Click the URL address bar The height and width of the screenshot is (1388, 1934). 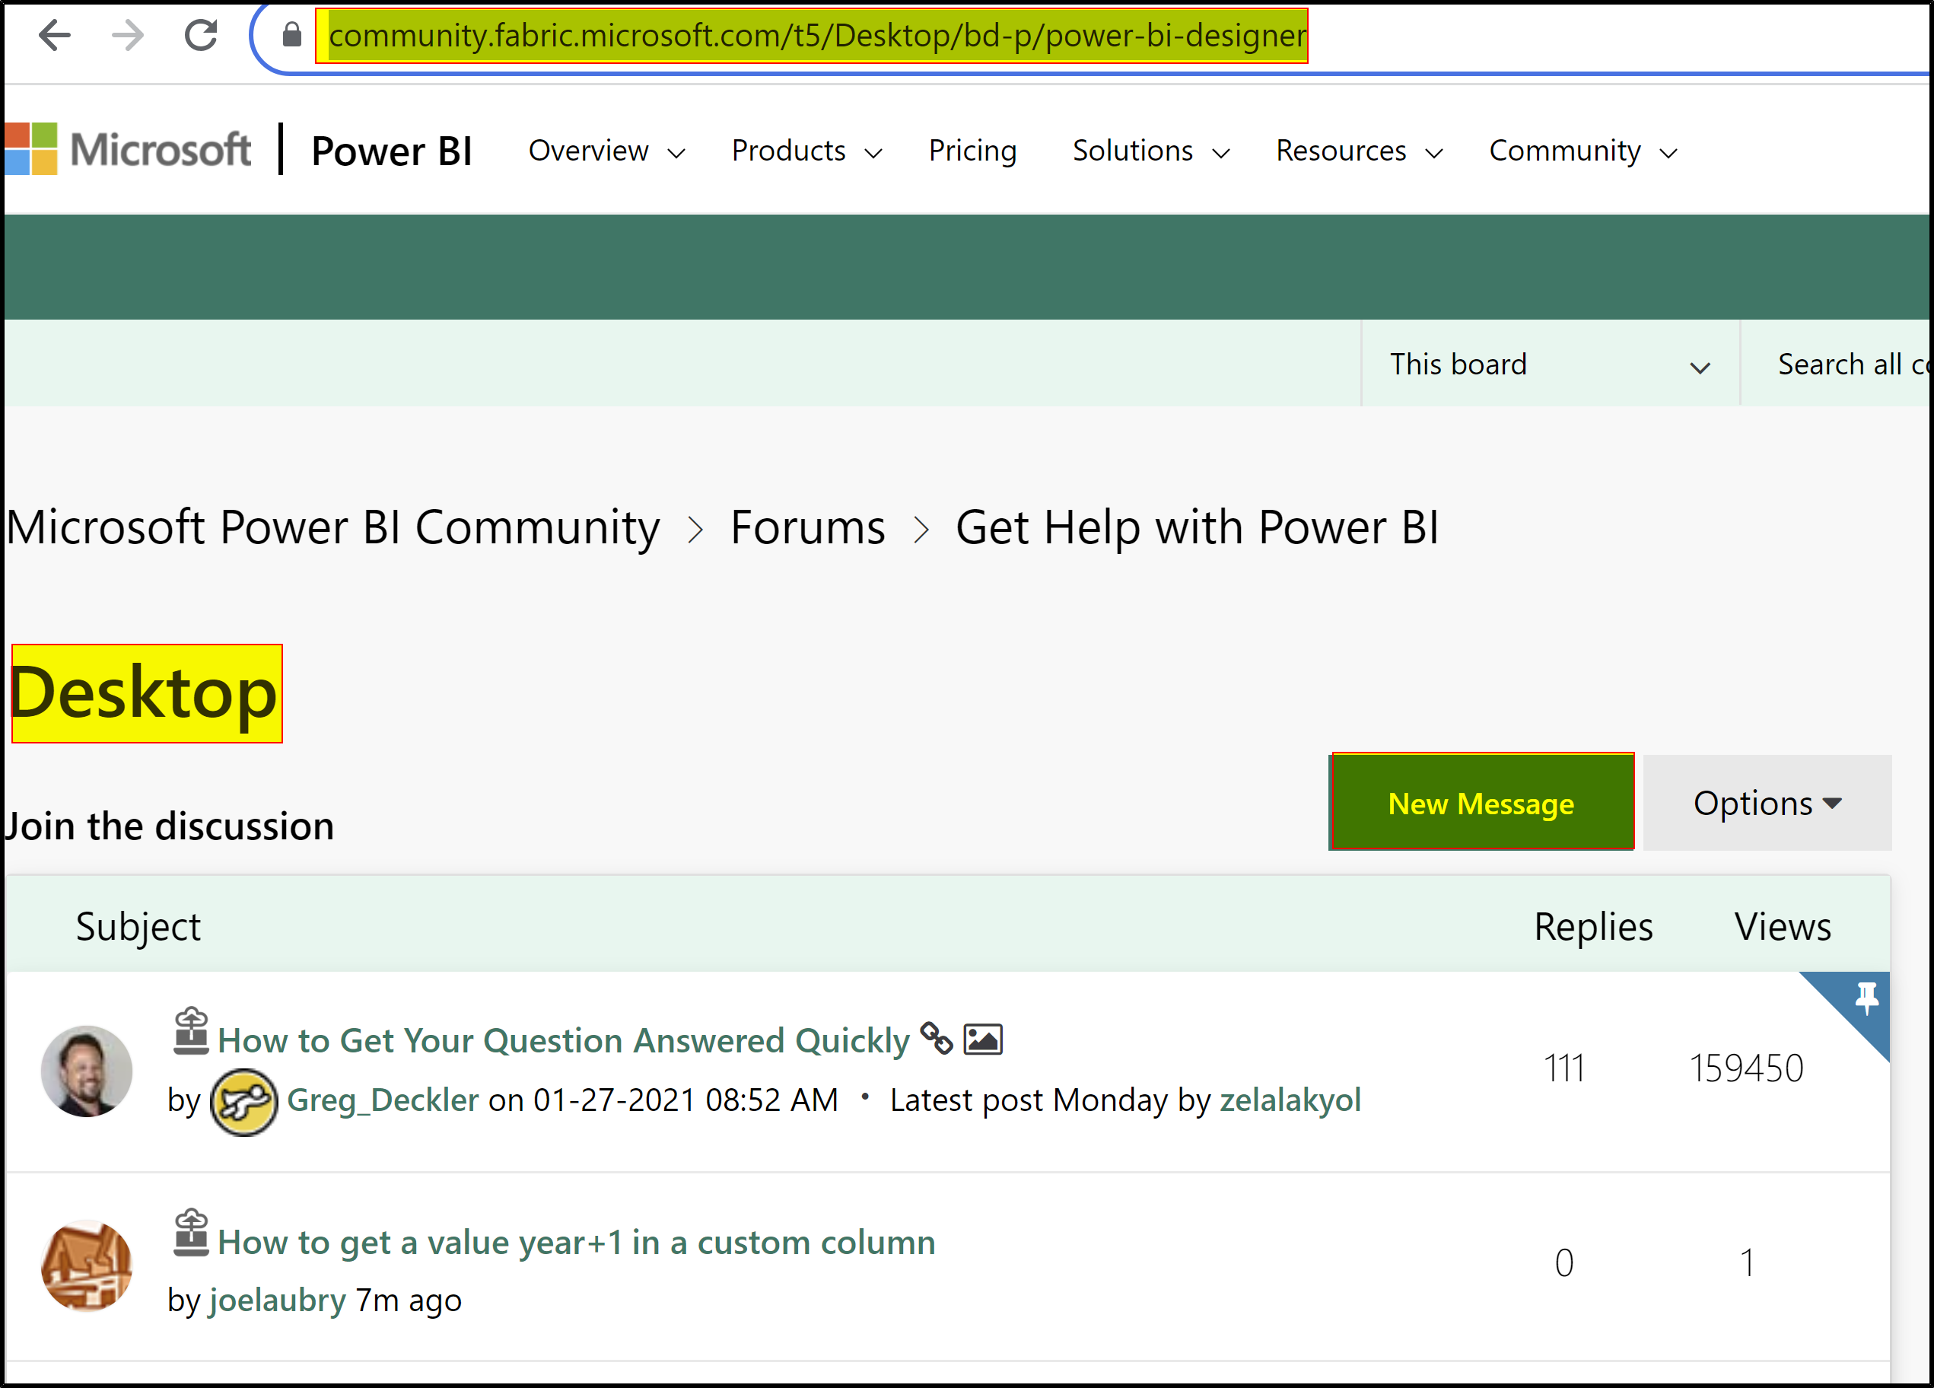click(x=816, y=36)
